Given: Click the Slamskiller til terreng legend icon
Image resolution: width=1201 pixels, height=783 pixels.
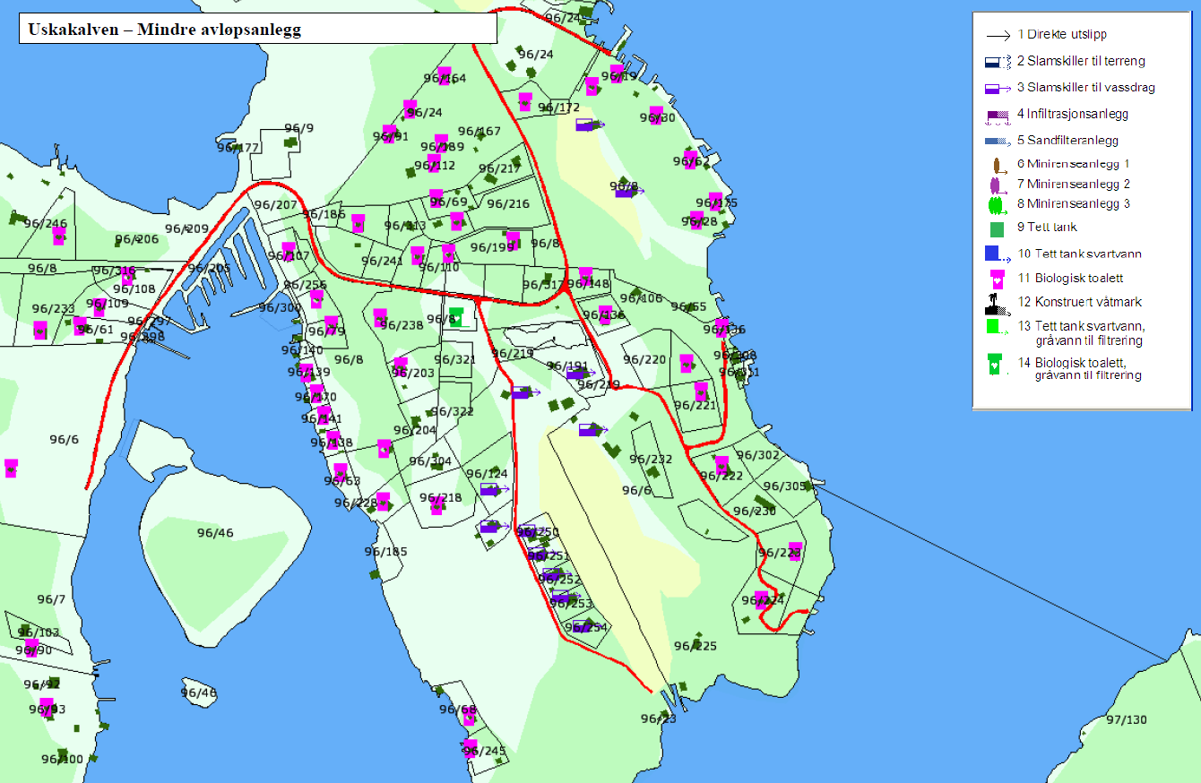Looking at the screenshot, I should (998, 62).
